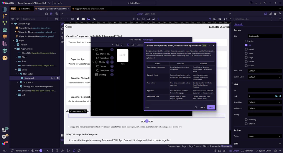
Task: Close the tour dialog
Action: coord(213,46)
